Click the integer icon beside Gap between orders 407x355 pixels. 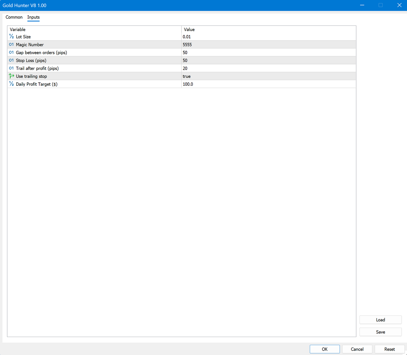point(12,53)
